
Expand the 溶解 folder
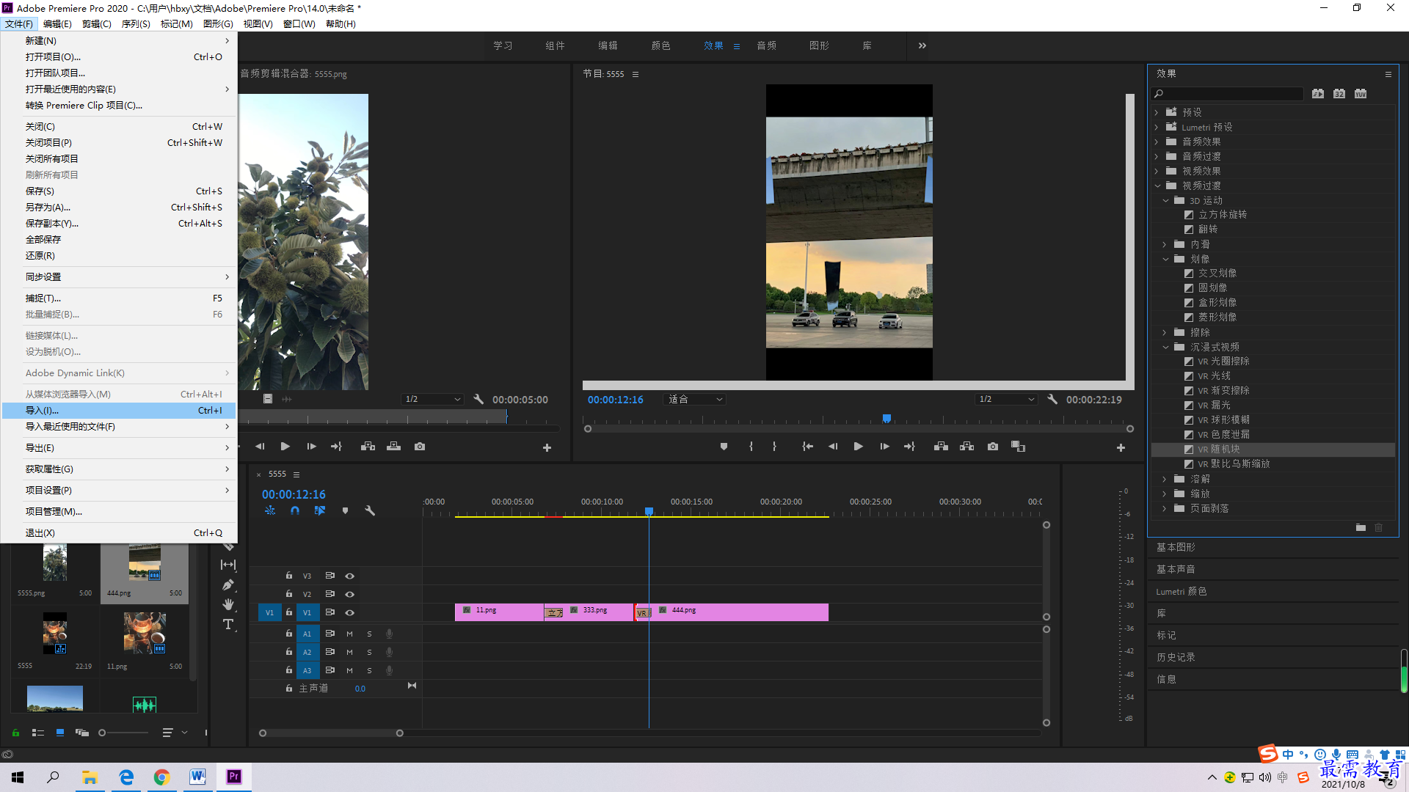(1165, 479)
